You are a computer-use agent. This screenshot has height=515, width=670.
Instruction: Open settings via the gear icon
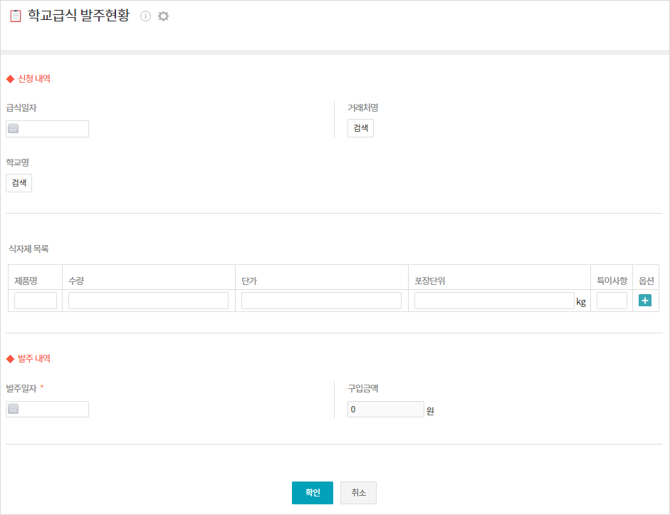(x=163, y=16)
